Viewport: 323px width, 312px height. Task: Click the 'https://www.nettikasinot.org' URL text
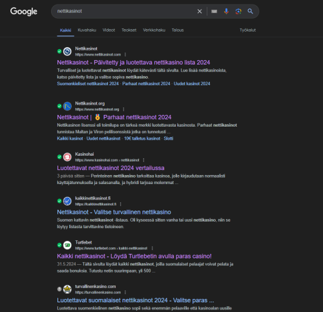tap(97, 109)
